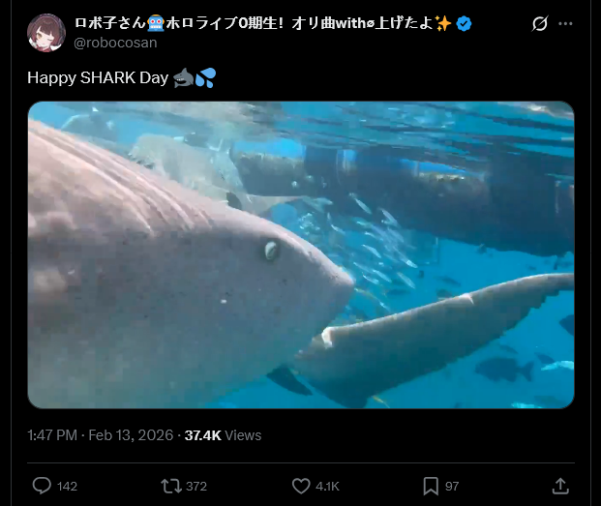Image resolution: width=601 pixels, height=506 pixels.
Task: Click the @robocosan handle
Action: (115, 43)
